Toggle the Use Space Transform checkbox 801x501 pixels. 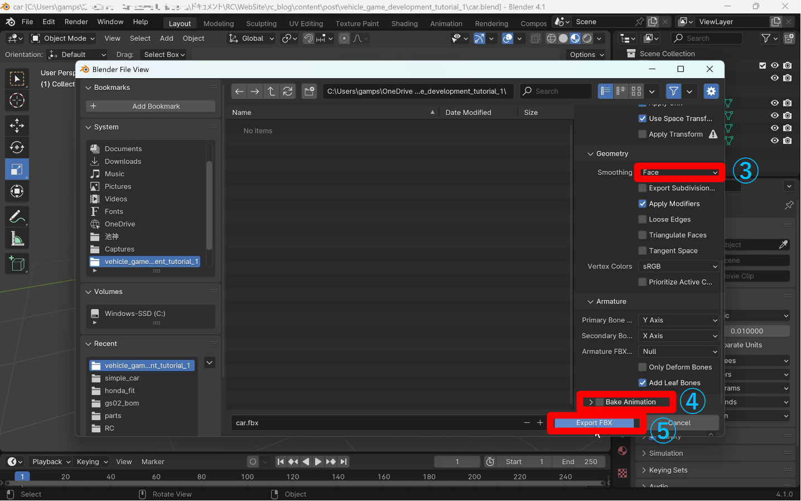pyautogui.click(x=643, y=119)
